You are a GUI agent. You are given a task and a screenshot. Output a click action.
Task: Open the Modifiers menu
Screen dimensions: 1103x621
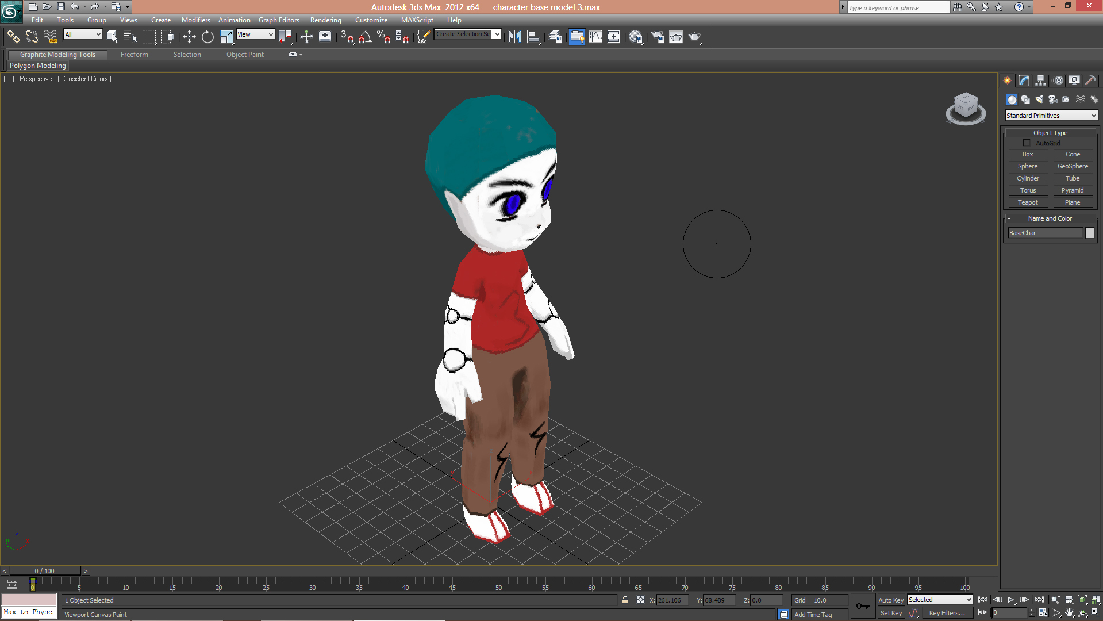pos(196,20)
